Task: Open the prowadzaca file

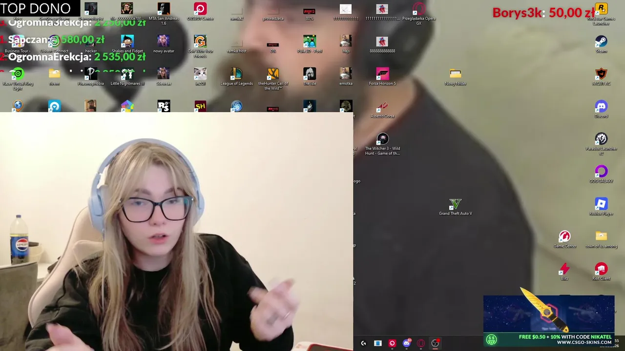Action: tap(273, 12)
